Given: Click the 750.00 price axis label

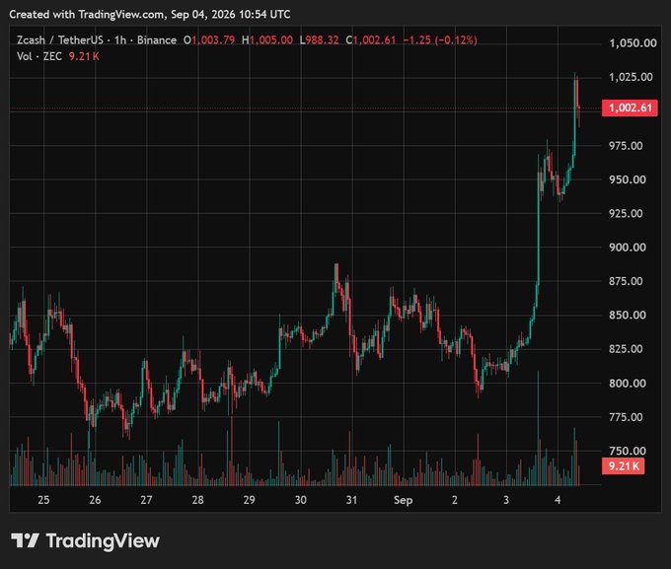Looking at the screenshot, I should (628, 451).
